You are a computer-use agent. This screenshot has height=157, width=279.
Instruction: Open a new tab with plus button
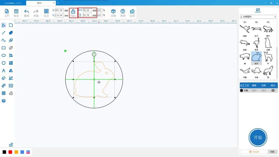tap(58, 3)
